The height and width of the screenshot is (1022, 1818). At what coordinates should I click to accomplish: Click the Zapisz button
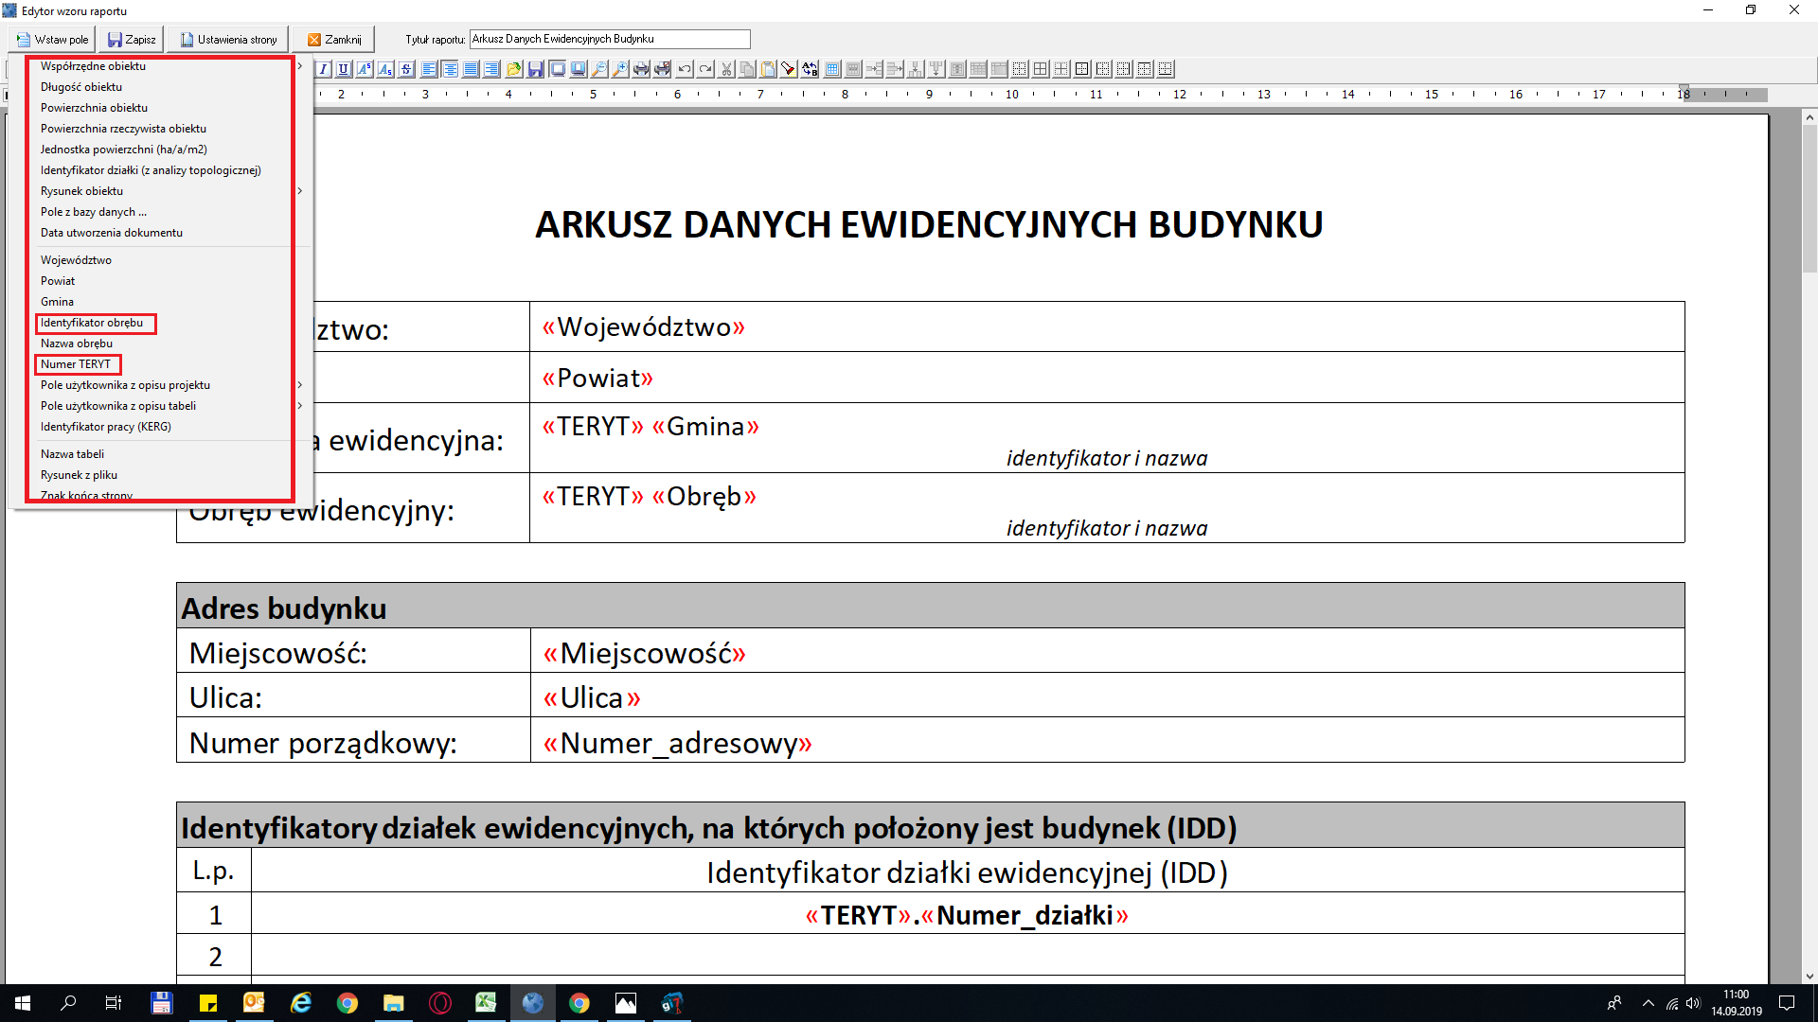[132, 40]
